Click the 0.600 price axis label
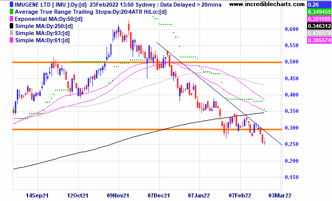332x201 pixels. [x=292, y=29]
